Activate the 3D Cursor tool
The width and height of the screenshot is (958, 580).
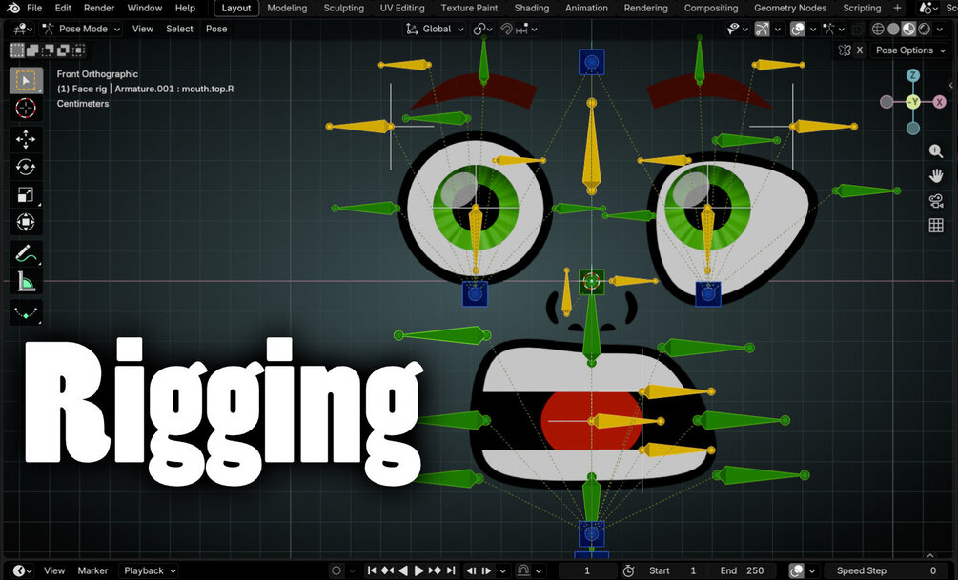(26, 108)
